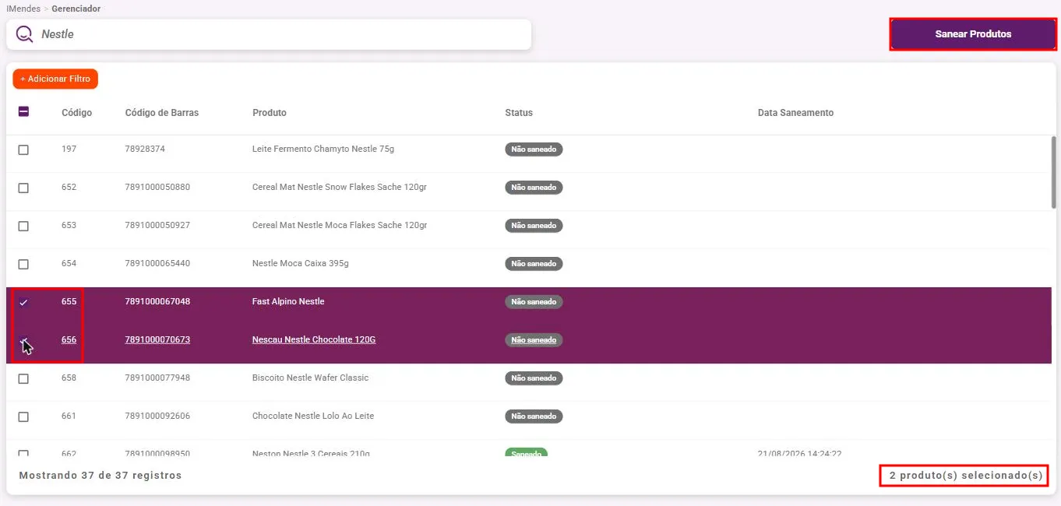Click the Mostrando 37 de 37 registros text

point(100,475)
